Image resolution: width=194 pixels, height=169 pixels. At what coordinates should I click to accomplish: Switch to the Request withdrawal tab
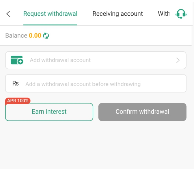pyautogui.click(x=50, y=14)
